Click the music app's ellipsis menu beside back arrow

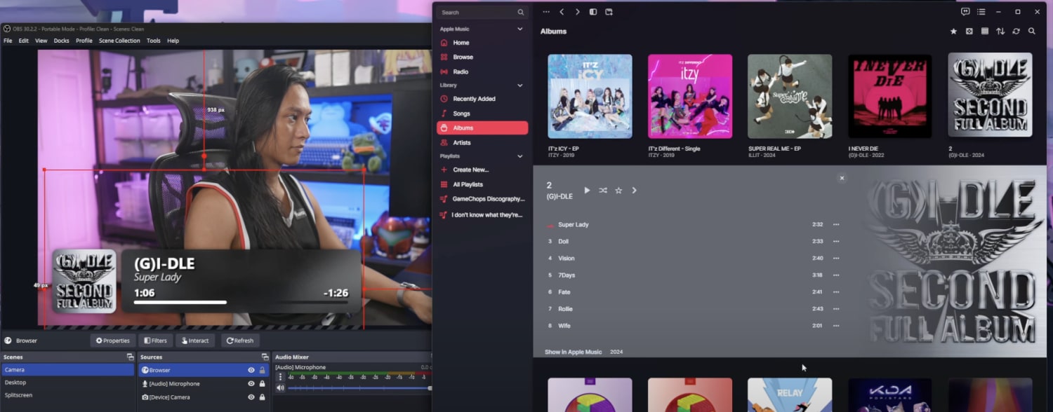click(x=546, y=12)
